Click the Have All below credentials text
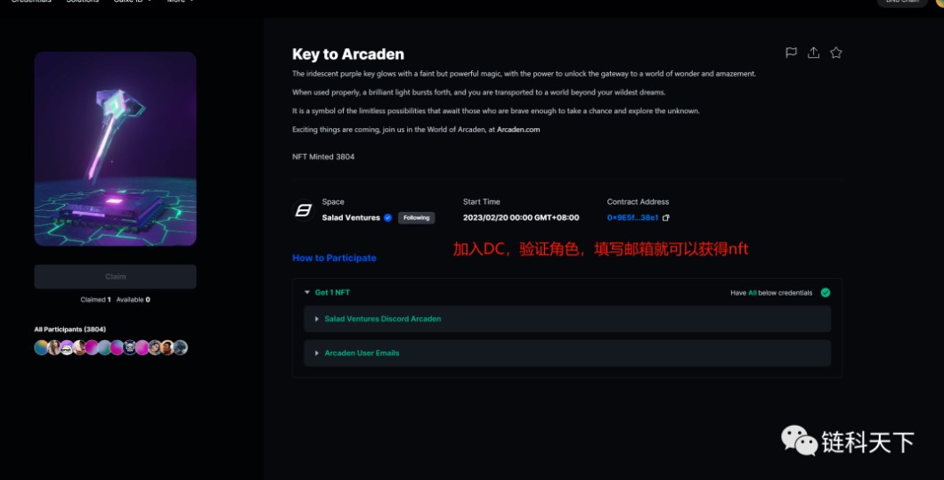 (x=771, y=293)
